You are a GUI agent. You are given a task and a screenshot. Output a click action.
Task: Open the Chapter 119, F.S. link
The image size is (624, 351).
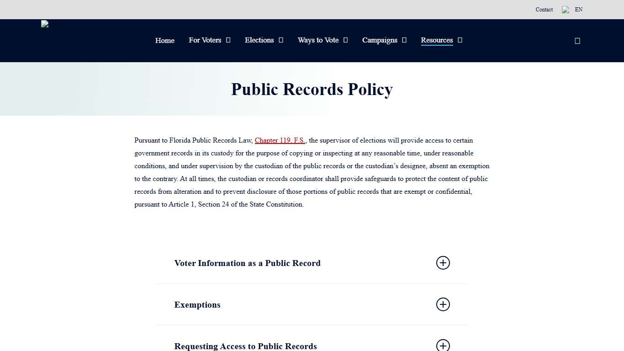[x=280, y=140]
